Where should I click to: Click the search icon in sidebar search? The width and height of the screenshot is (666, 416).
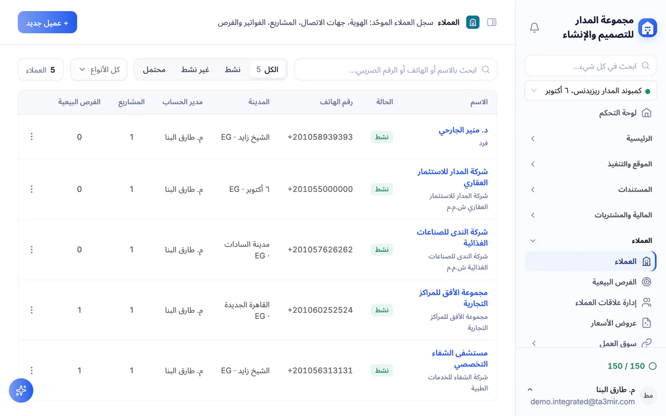pos(645,65)
